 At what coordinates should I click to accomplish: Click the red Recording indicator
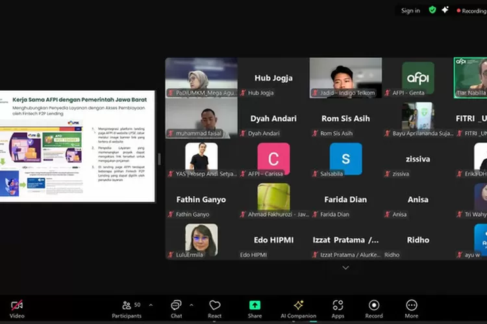coord(471,10)
